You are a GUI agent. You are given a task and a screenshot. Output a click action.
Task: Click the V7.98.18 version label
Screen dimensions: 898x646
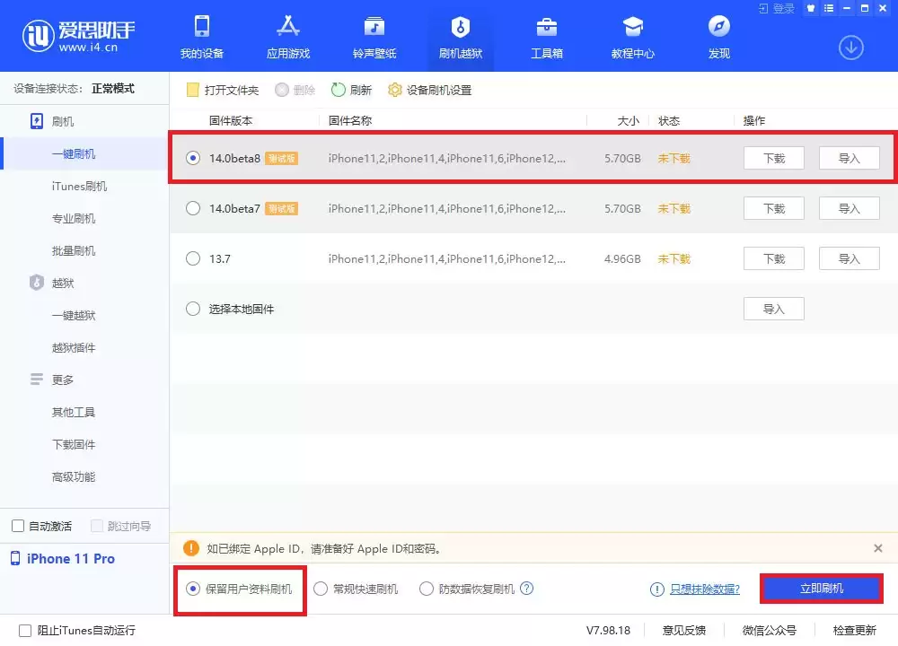pyautogui.click(x=608, y=631)
